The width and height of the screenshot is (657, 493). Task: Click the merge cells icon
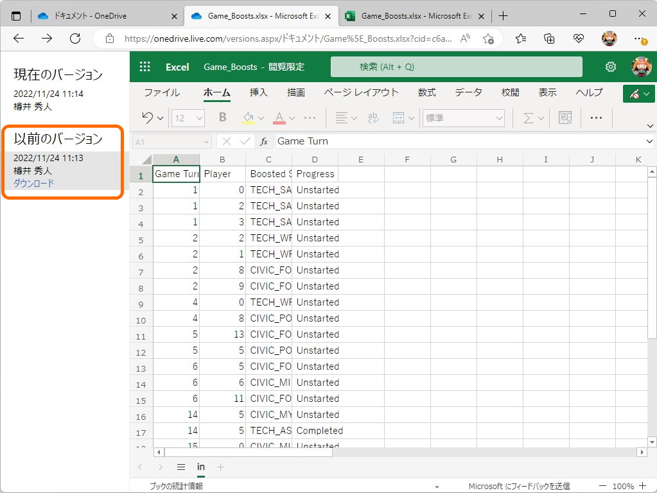tap(398, 117)
